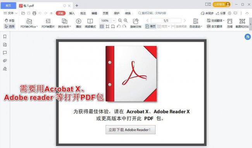This screenshot has height=148, width=252.
Task: Switch to the 首页 home tab
Action: [9, 6]
